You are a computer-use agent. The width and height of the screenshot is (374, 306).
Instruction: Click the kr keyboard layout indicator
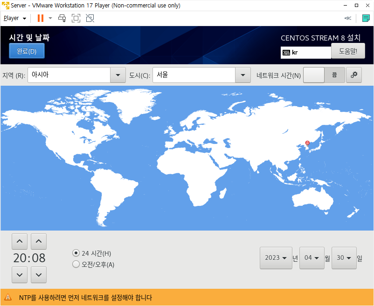click(306, 52)
